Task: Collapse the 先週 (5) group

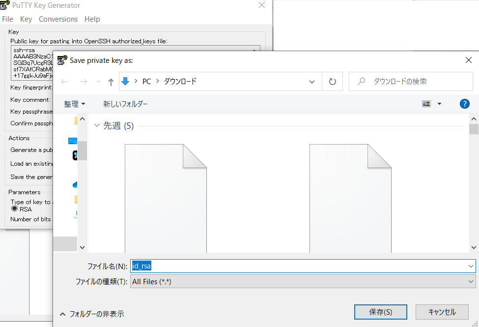Action: point(97,125)
